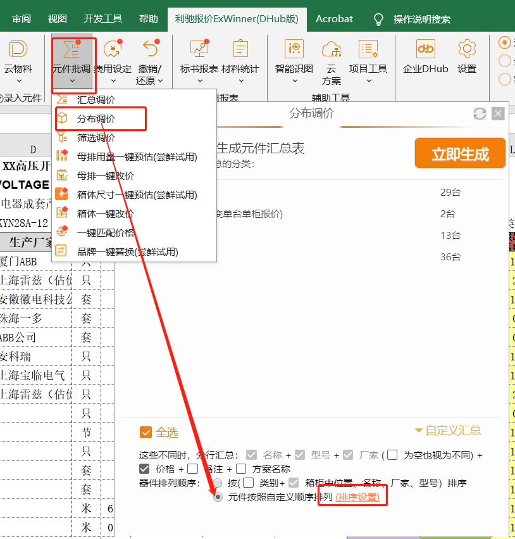The image size is (515, 539).
Task: Select the 安科瑞 cell
Action: 35,357
